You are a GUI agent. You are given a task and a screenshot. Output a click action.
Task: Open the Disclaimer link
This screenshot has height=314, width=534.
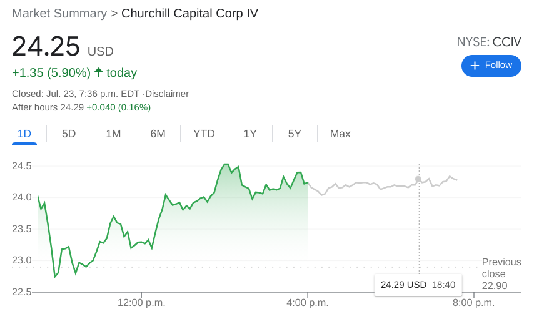coord(167,94)
